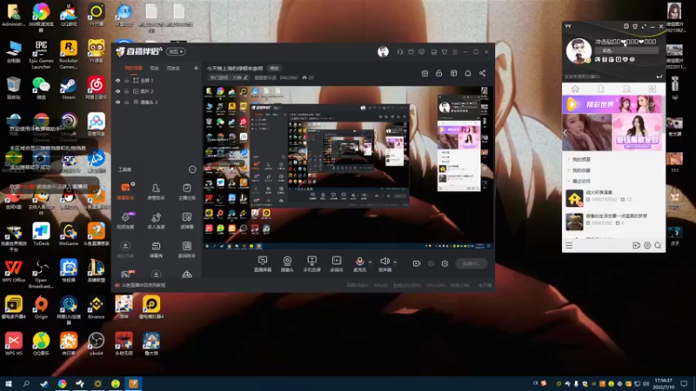Open YY main menu hamburger icon
Image resolution: width=696 pixels, height=391 pixels.
click(569, 245)
